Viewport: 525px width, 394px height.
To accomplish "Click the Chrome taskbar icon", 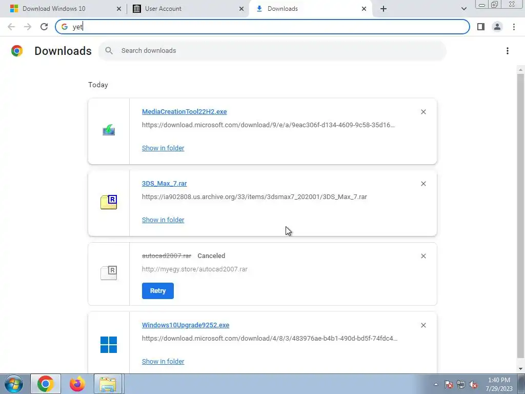I will pyautogui.click(x=46, y=384).
